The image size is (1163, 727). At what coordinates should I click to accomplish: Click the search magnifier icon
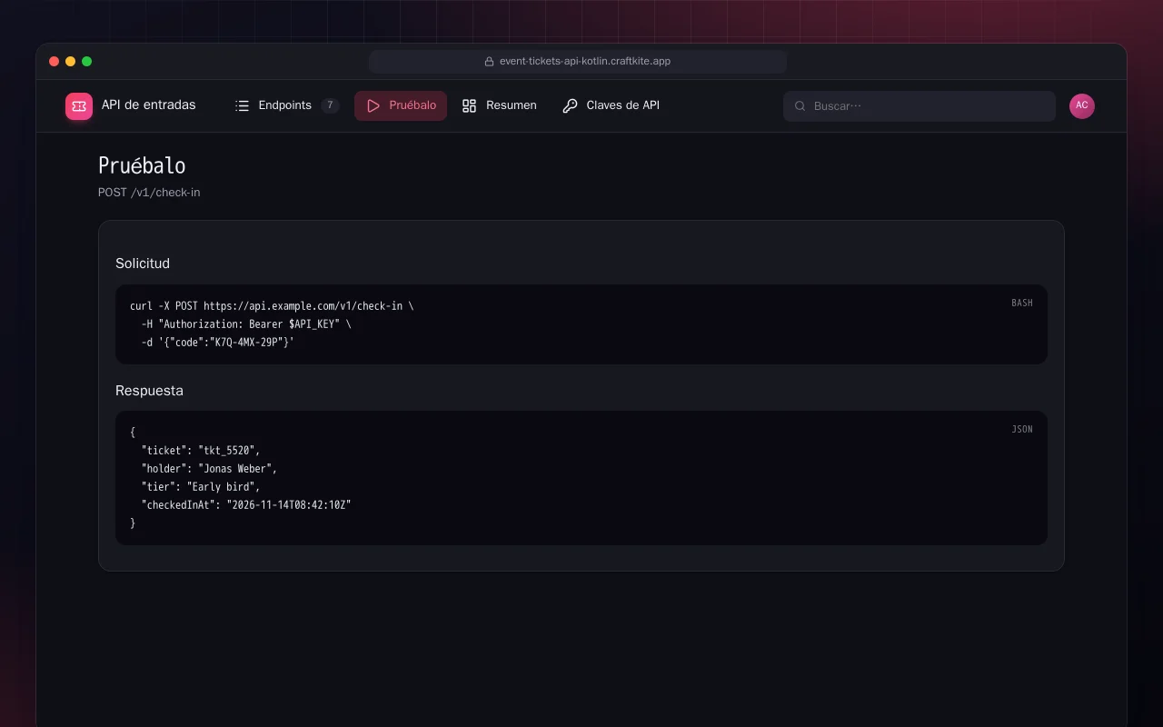800,106
